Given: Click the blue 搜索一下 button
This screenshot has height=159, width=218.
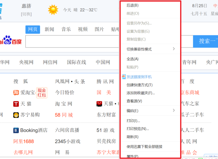Looking at the screenshot, I should (206, 42).
